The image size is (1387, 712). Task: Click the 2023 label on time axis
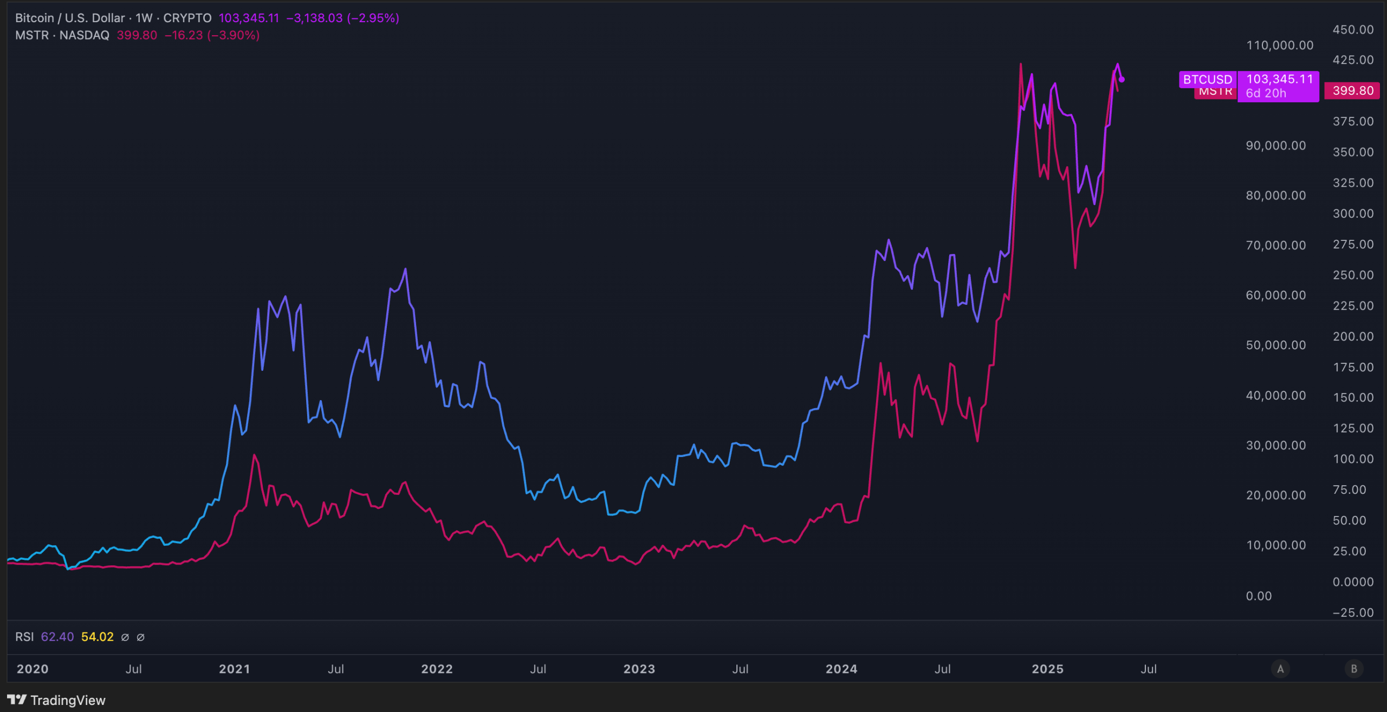[639, 669]
